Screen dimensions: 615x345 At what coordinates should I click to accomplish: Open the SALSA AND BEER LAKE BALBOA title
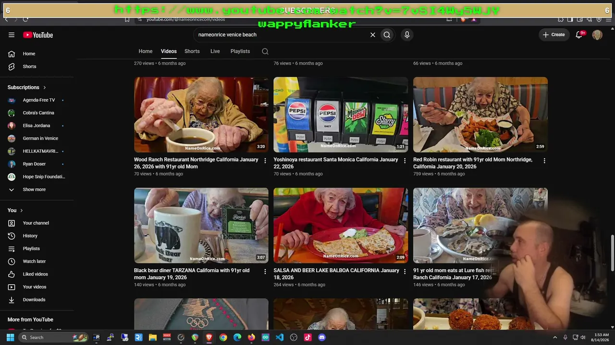pyautogui.click(x=336, y=274)
